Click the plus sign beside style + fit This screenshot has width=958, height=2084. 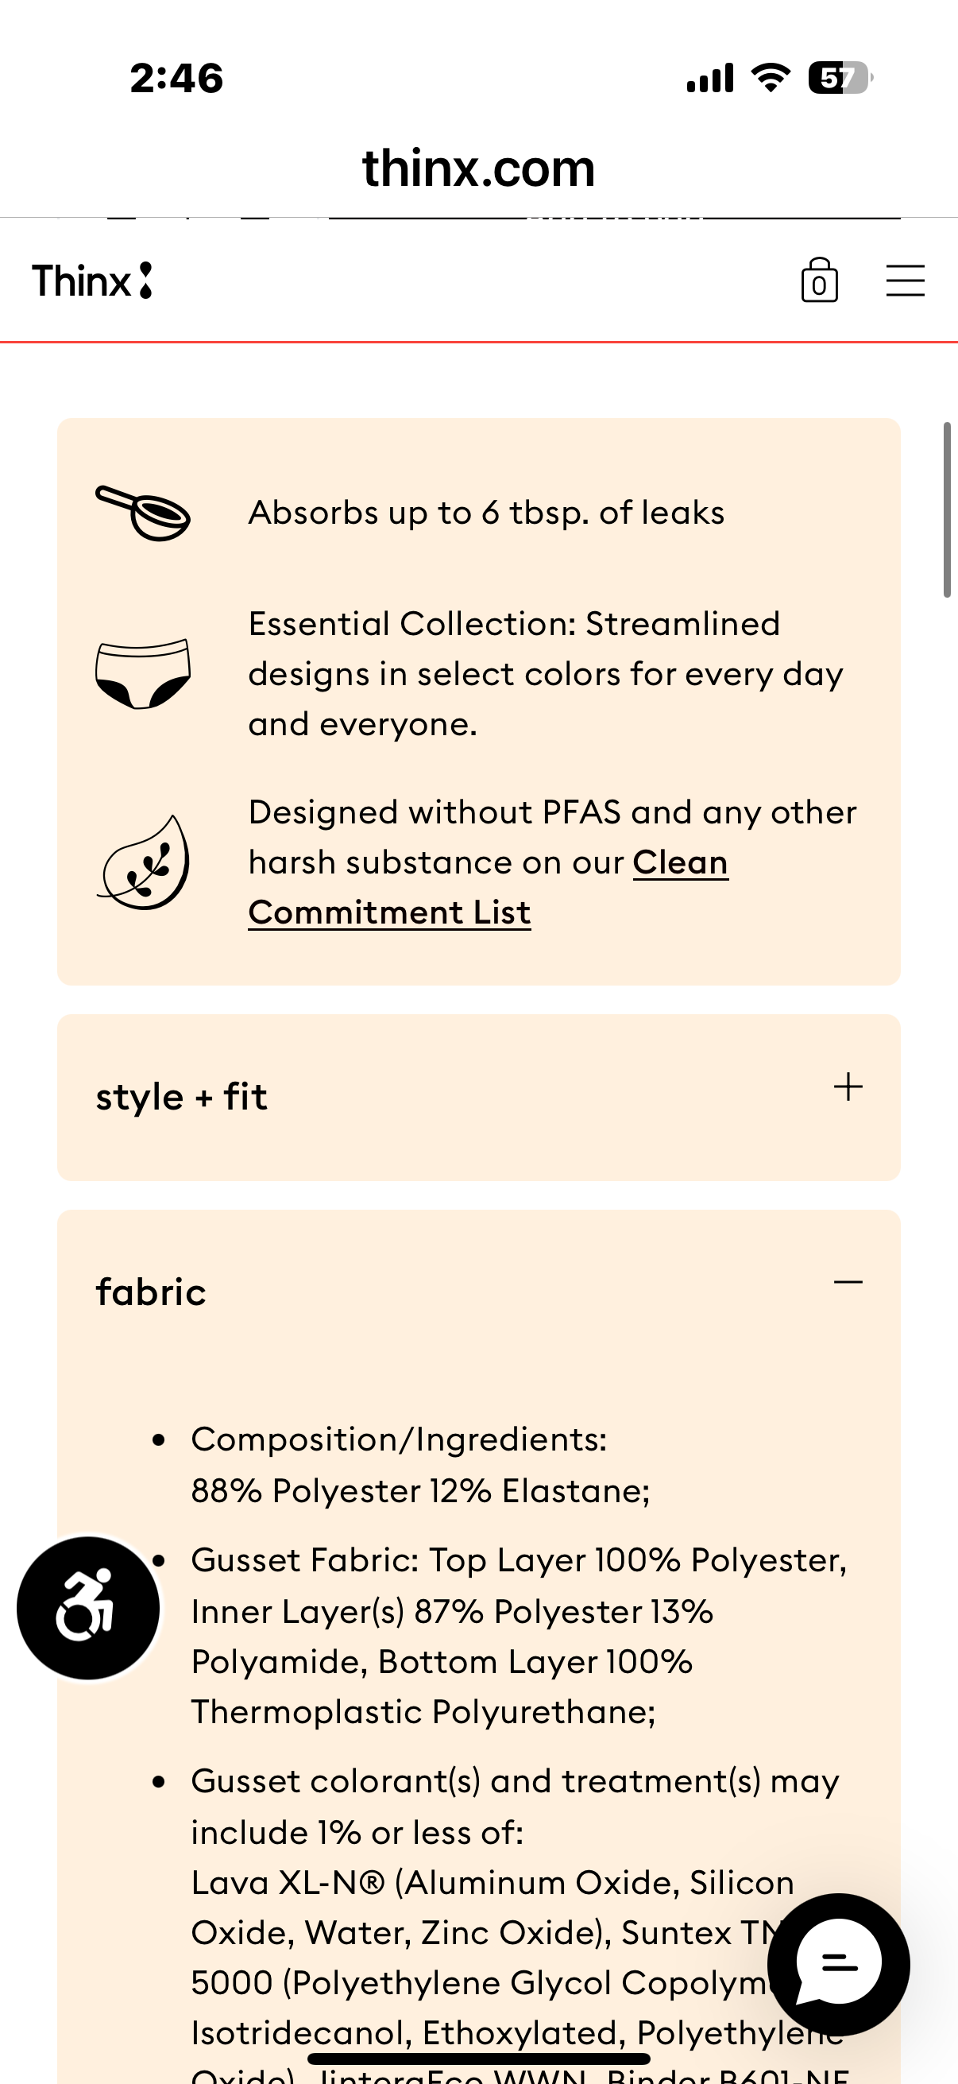click(848, 1087)
